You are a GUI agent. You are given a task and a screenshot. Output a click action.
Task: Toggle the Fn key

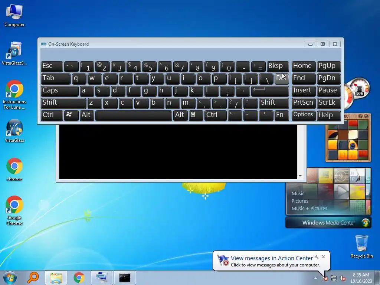click(282, 115)
